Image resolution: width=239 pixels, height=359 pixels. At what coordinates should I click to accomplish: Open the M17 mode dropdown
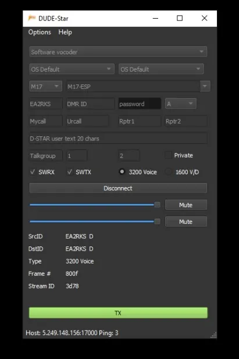[x=45, y=86]
